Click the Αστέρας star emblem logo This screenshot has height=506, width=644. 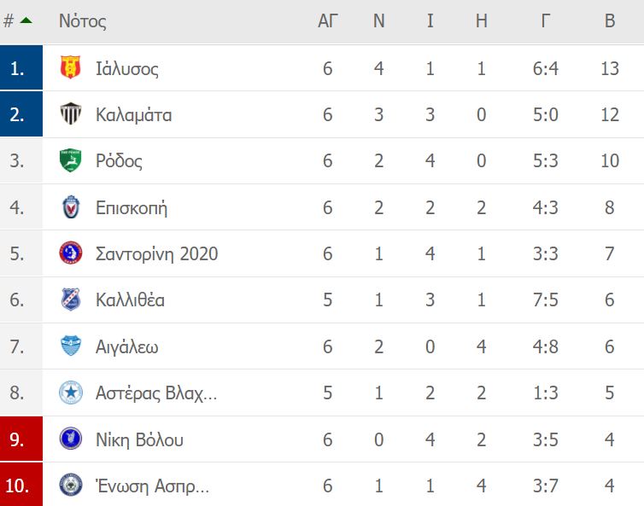point(71,393)
